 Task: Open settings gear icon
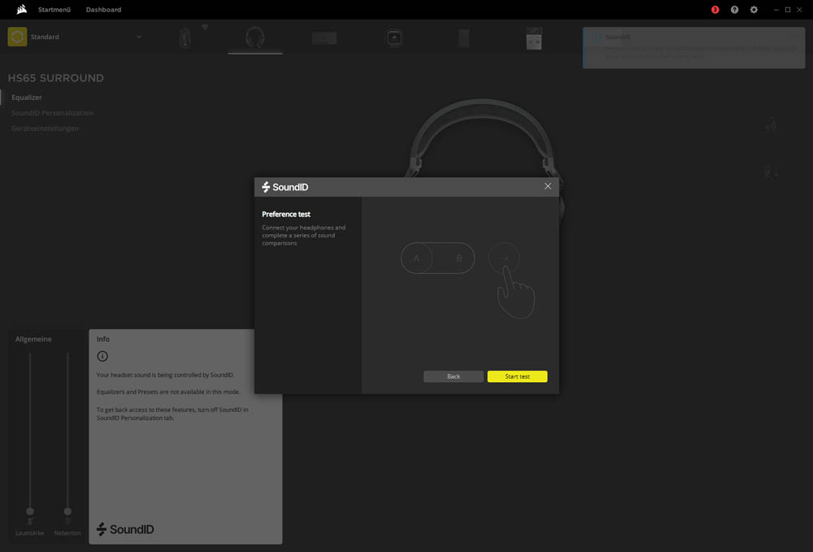pos(754,9)
